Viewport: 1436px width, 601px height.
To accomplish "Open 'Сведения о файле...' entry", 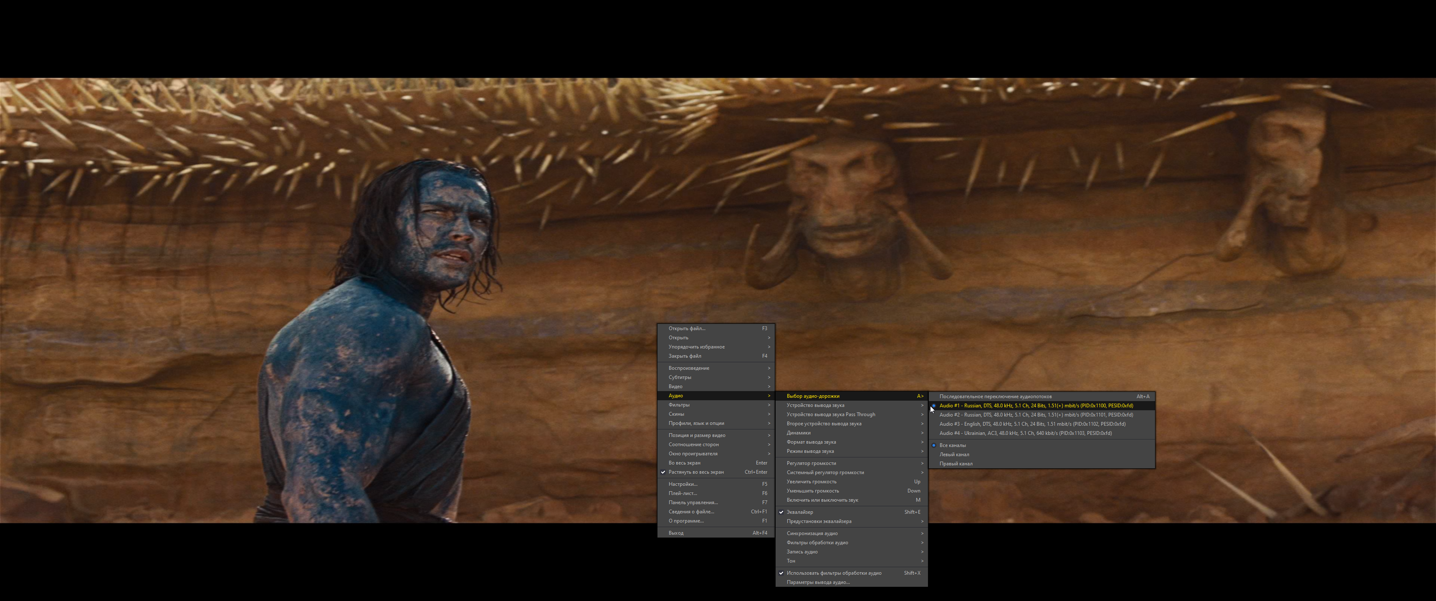I will (x=716, y=511).
